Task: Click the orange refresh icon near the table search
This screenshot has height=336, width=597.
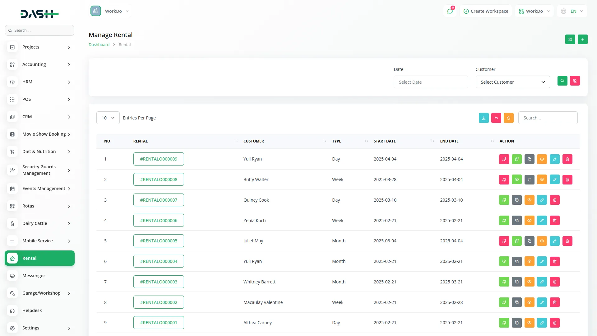Action: [508, 118]
